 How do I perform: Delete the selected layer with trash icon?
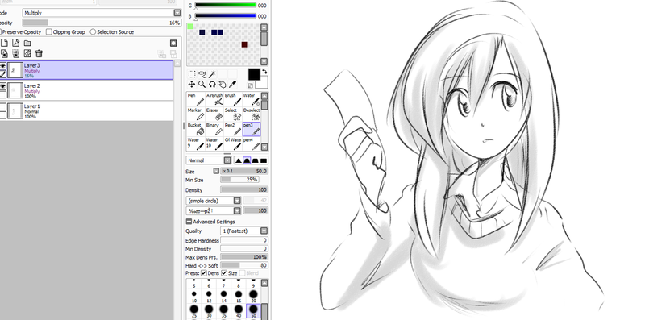pyautogui.click(x=39, y=53)
